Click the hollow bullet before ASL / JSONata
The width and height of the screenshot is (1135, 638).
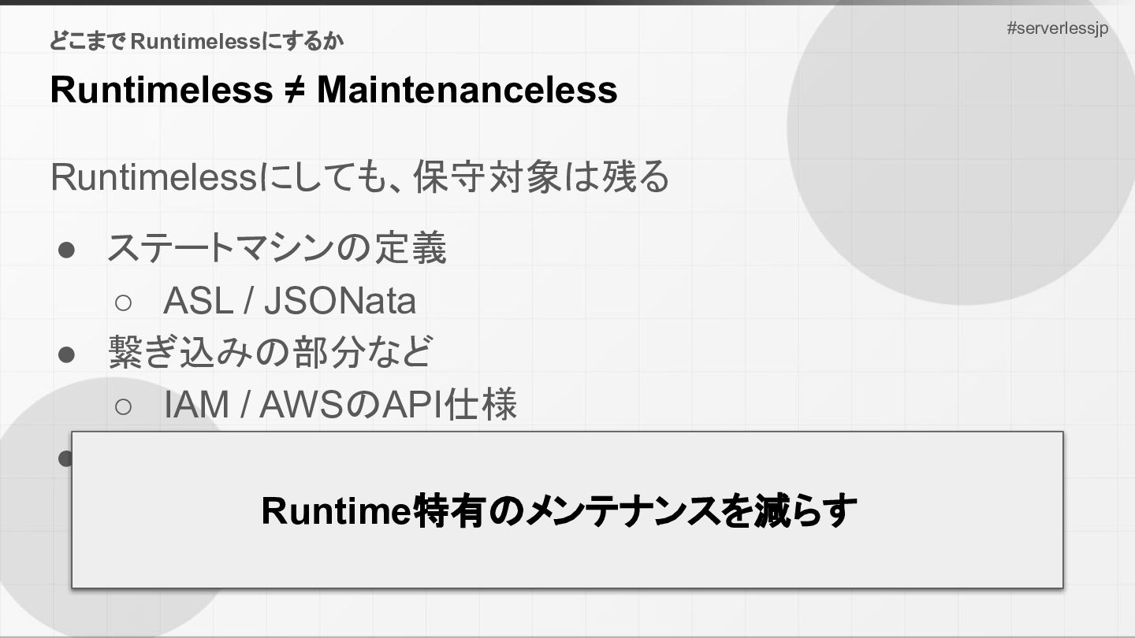click(123, 302)
